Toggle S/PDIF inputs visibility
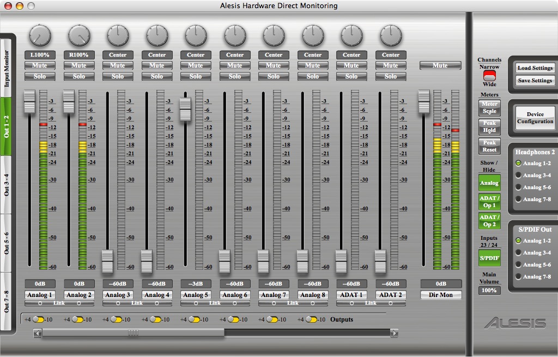558x357 pixels. point(490,258)
